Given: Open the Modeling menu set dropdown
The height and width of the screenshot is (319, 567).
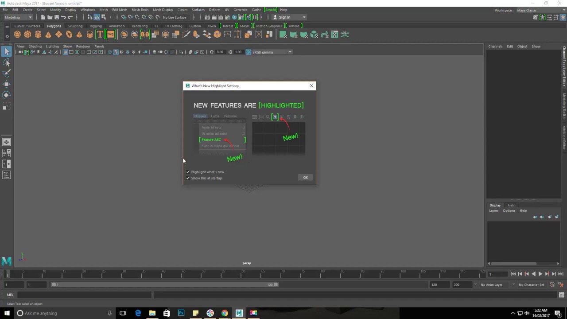Looking at the screenshot, I should click(18, 17).
